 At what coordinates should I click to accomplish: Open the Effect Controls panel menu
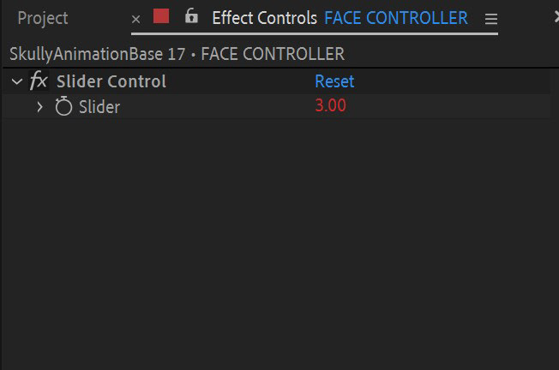[491, 19]
